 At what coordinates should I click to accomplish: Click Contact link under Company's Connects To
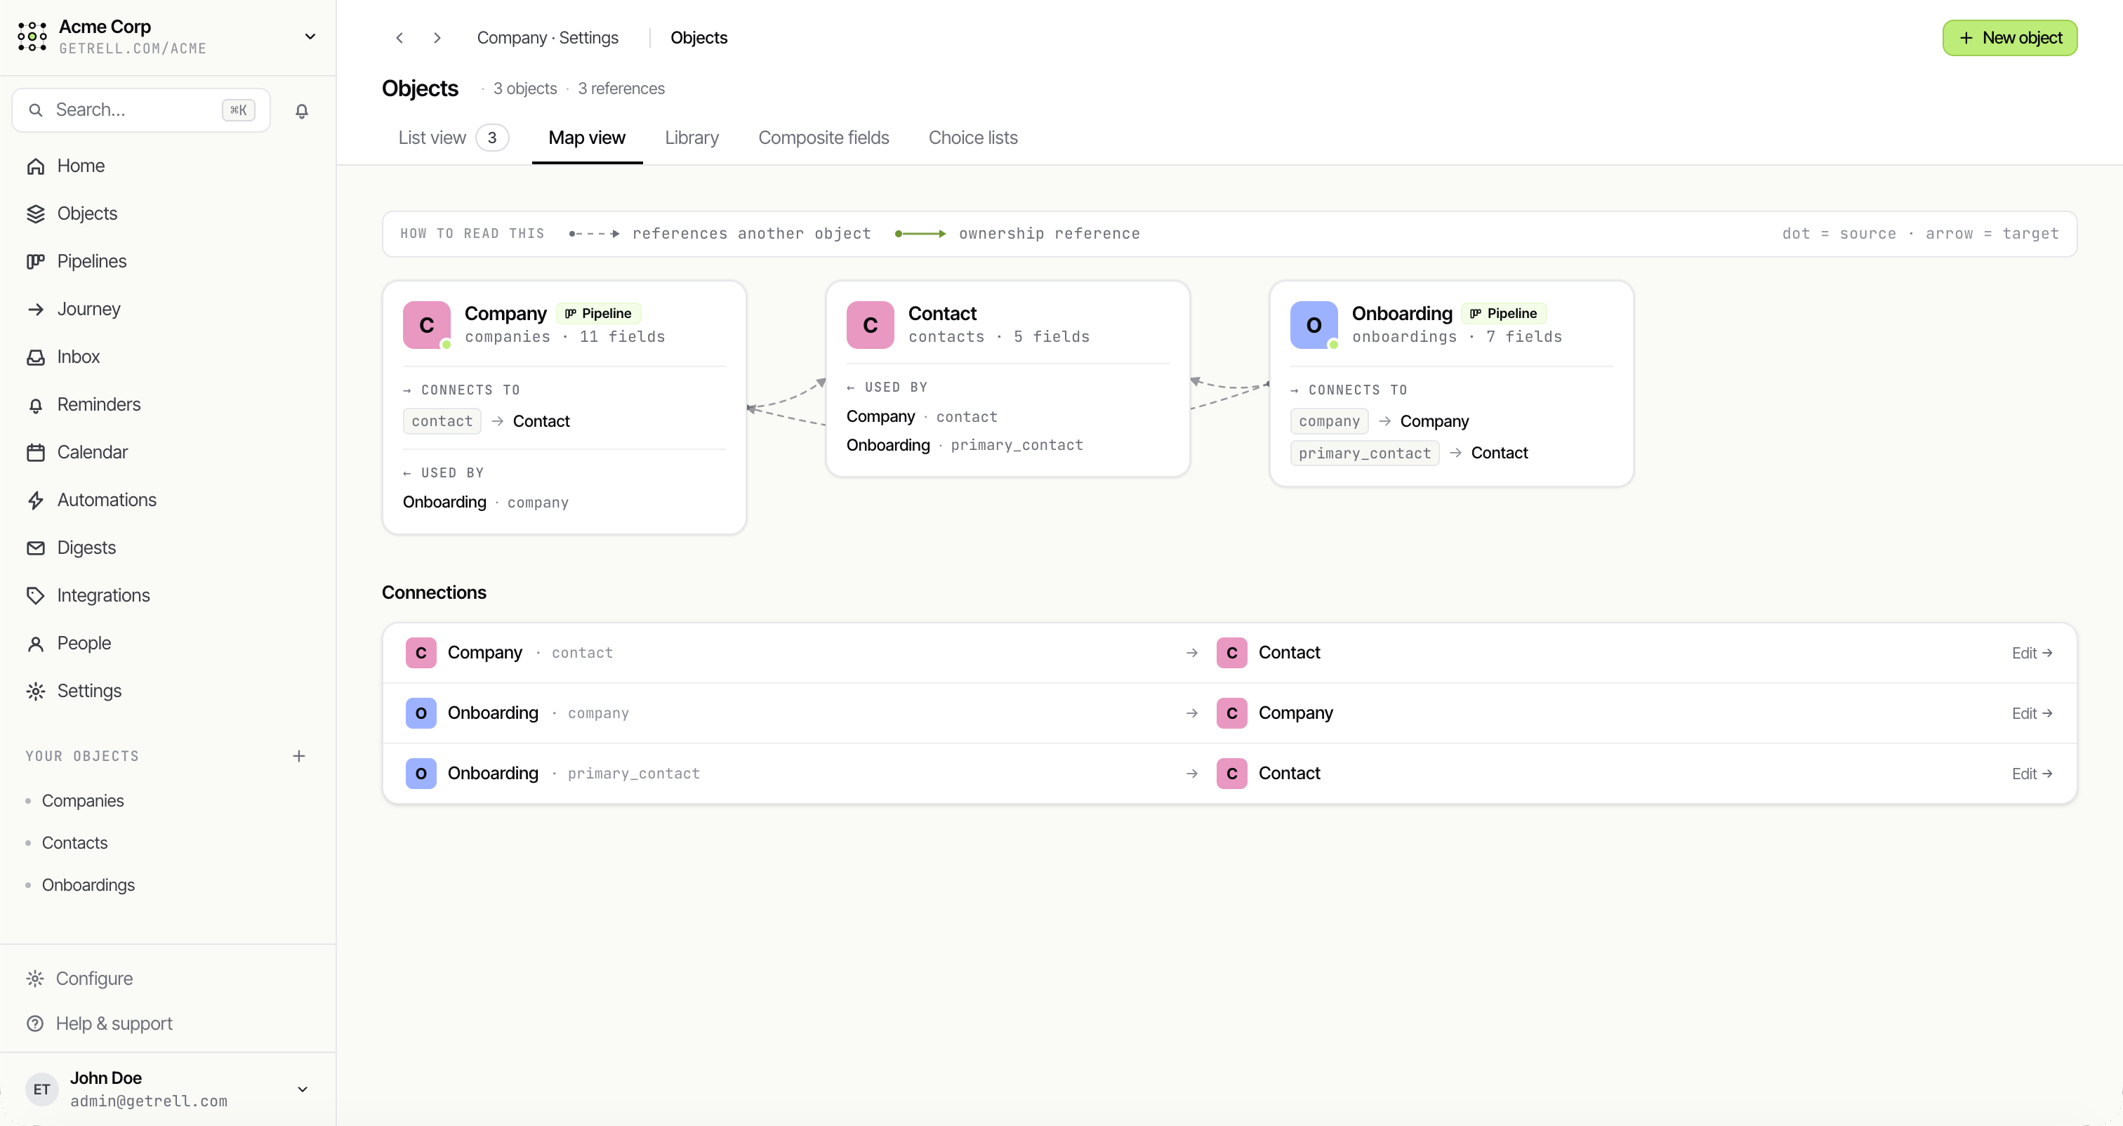(541, 421)
